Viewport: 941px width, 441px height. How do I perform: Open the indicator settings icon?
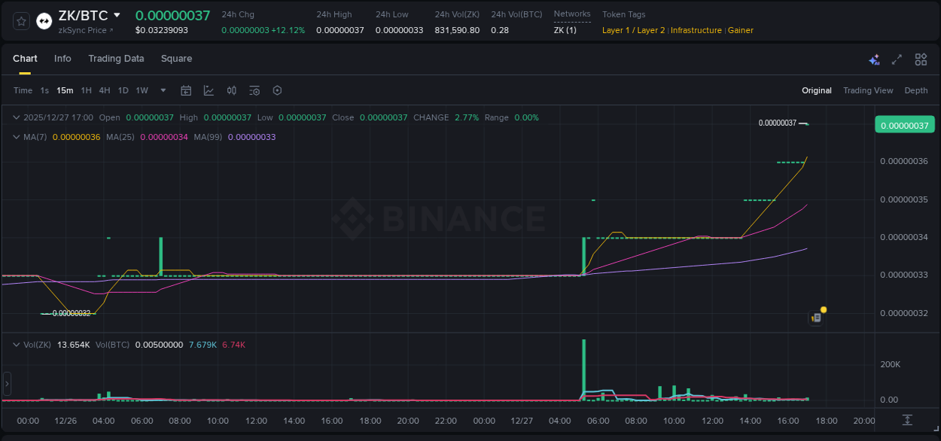pyautogui.click(x=254, y=90)
